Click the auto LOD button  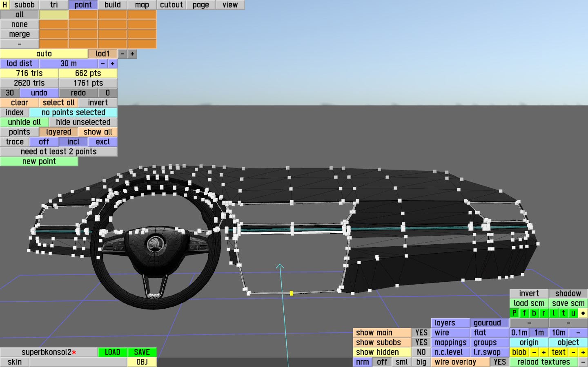(x=44, y=54)
